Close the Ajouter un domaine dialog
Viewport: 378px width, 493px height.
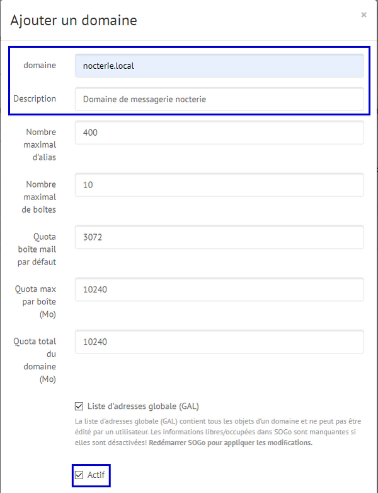[364, 15]
